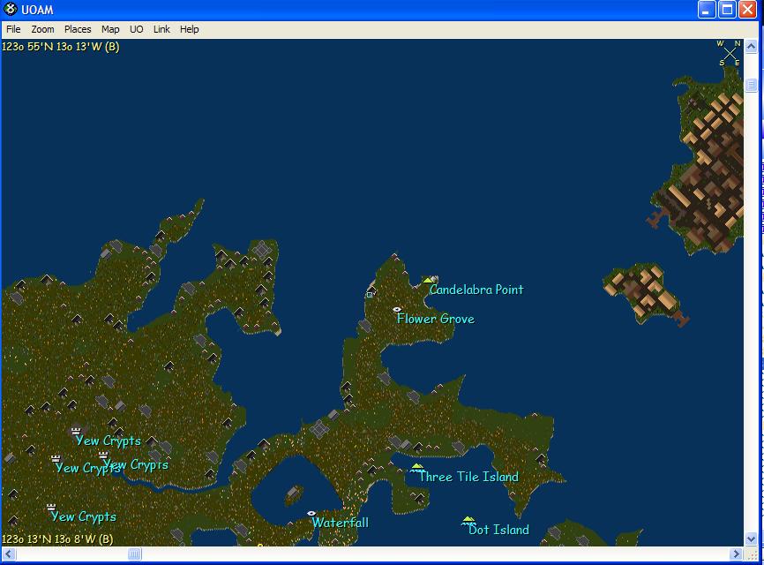The height and width of the screenshot is (565, 764).
Task: Click the Candelabra Point marker icon
Action: tap(429, 281)
